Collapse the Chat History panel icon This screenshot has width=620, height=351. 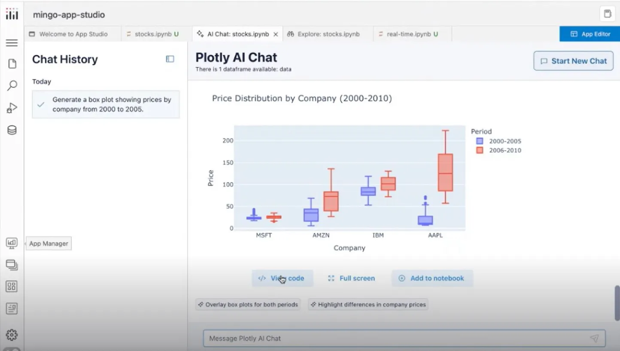pyautogui.click(x=170, y=59)
